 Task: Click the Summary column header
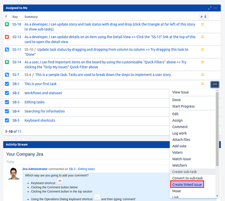pos(31,17)
